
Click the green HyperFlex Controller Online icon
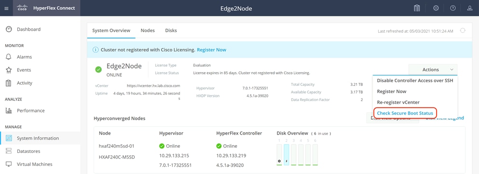[x=219, y=146]
